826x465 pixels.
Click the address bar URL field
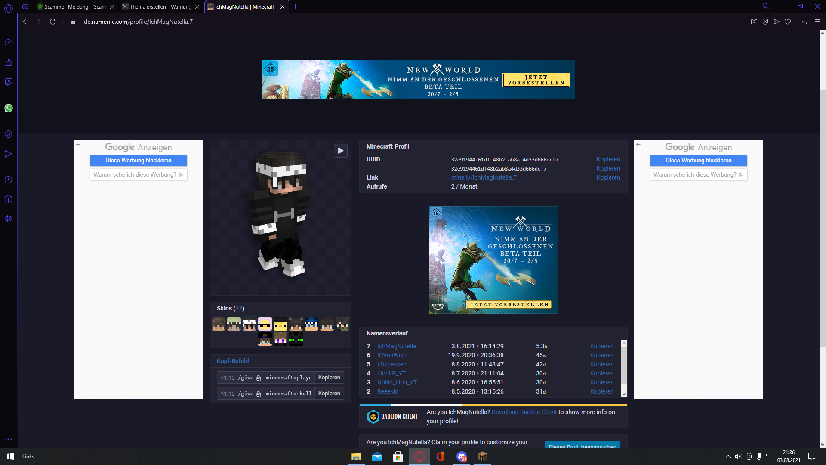[x=138, y=22]
